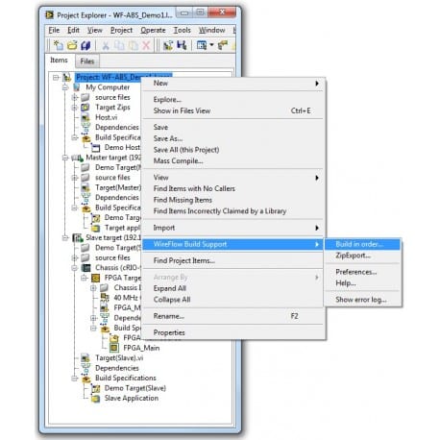Select Collapse All in context menu
The height and width of the screenshot is (440, 440).
coord(232,300)
